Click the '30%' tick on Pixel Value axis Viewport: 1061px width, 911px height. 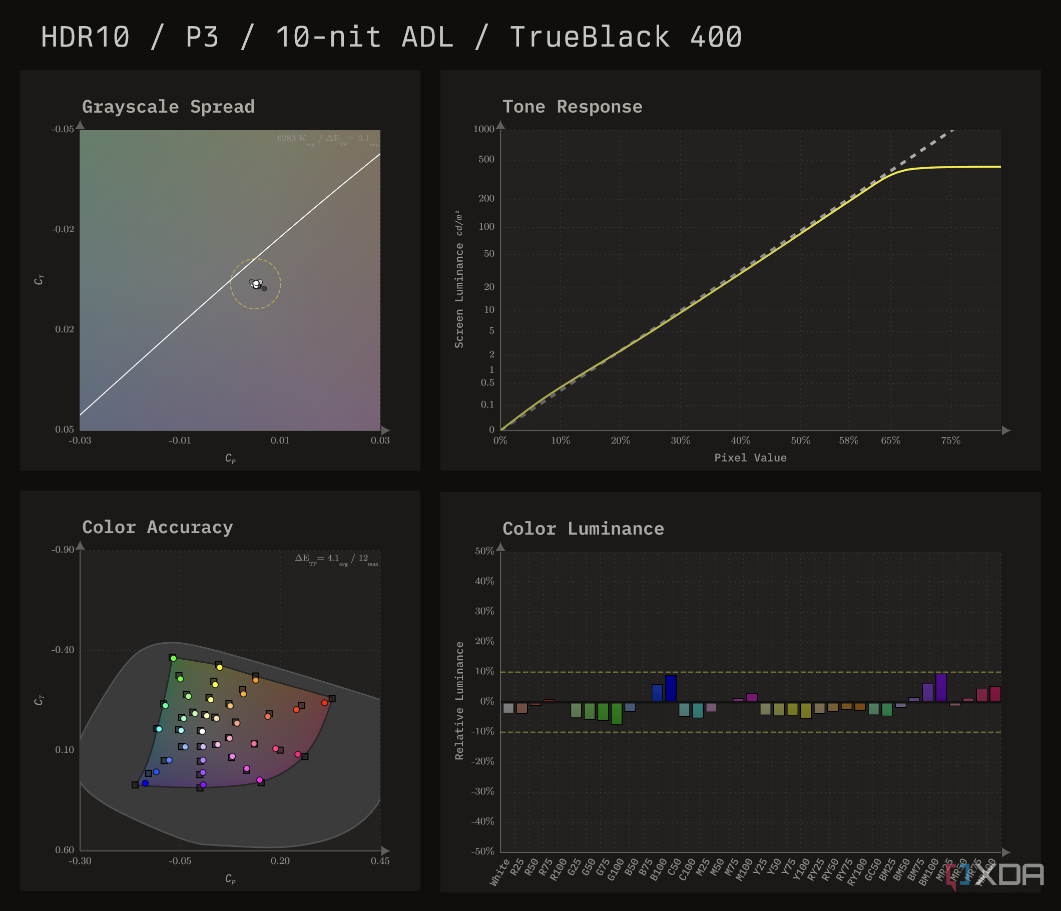[x=681, y=440]
